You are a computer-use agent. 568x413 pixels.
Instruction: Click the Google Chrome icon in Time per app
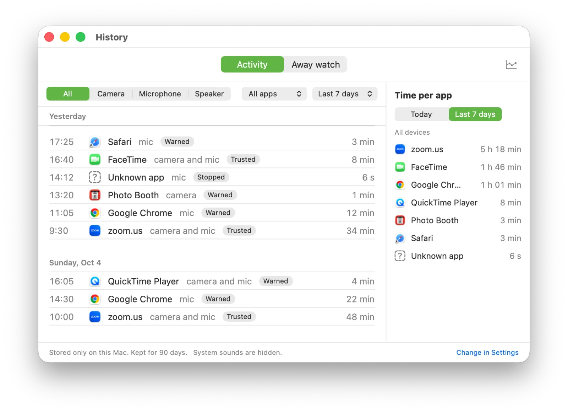[400, 185]
